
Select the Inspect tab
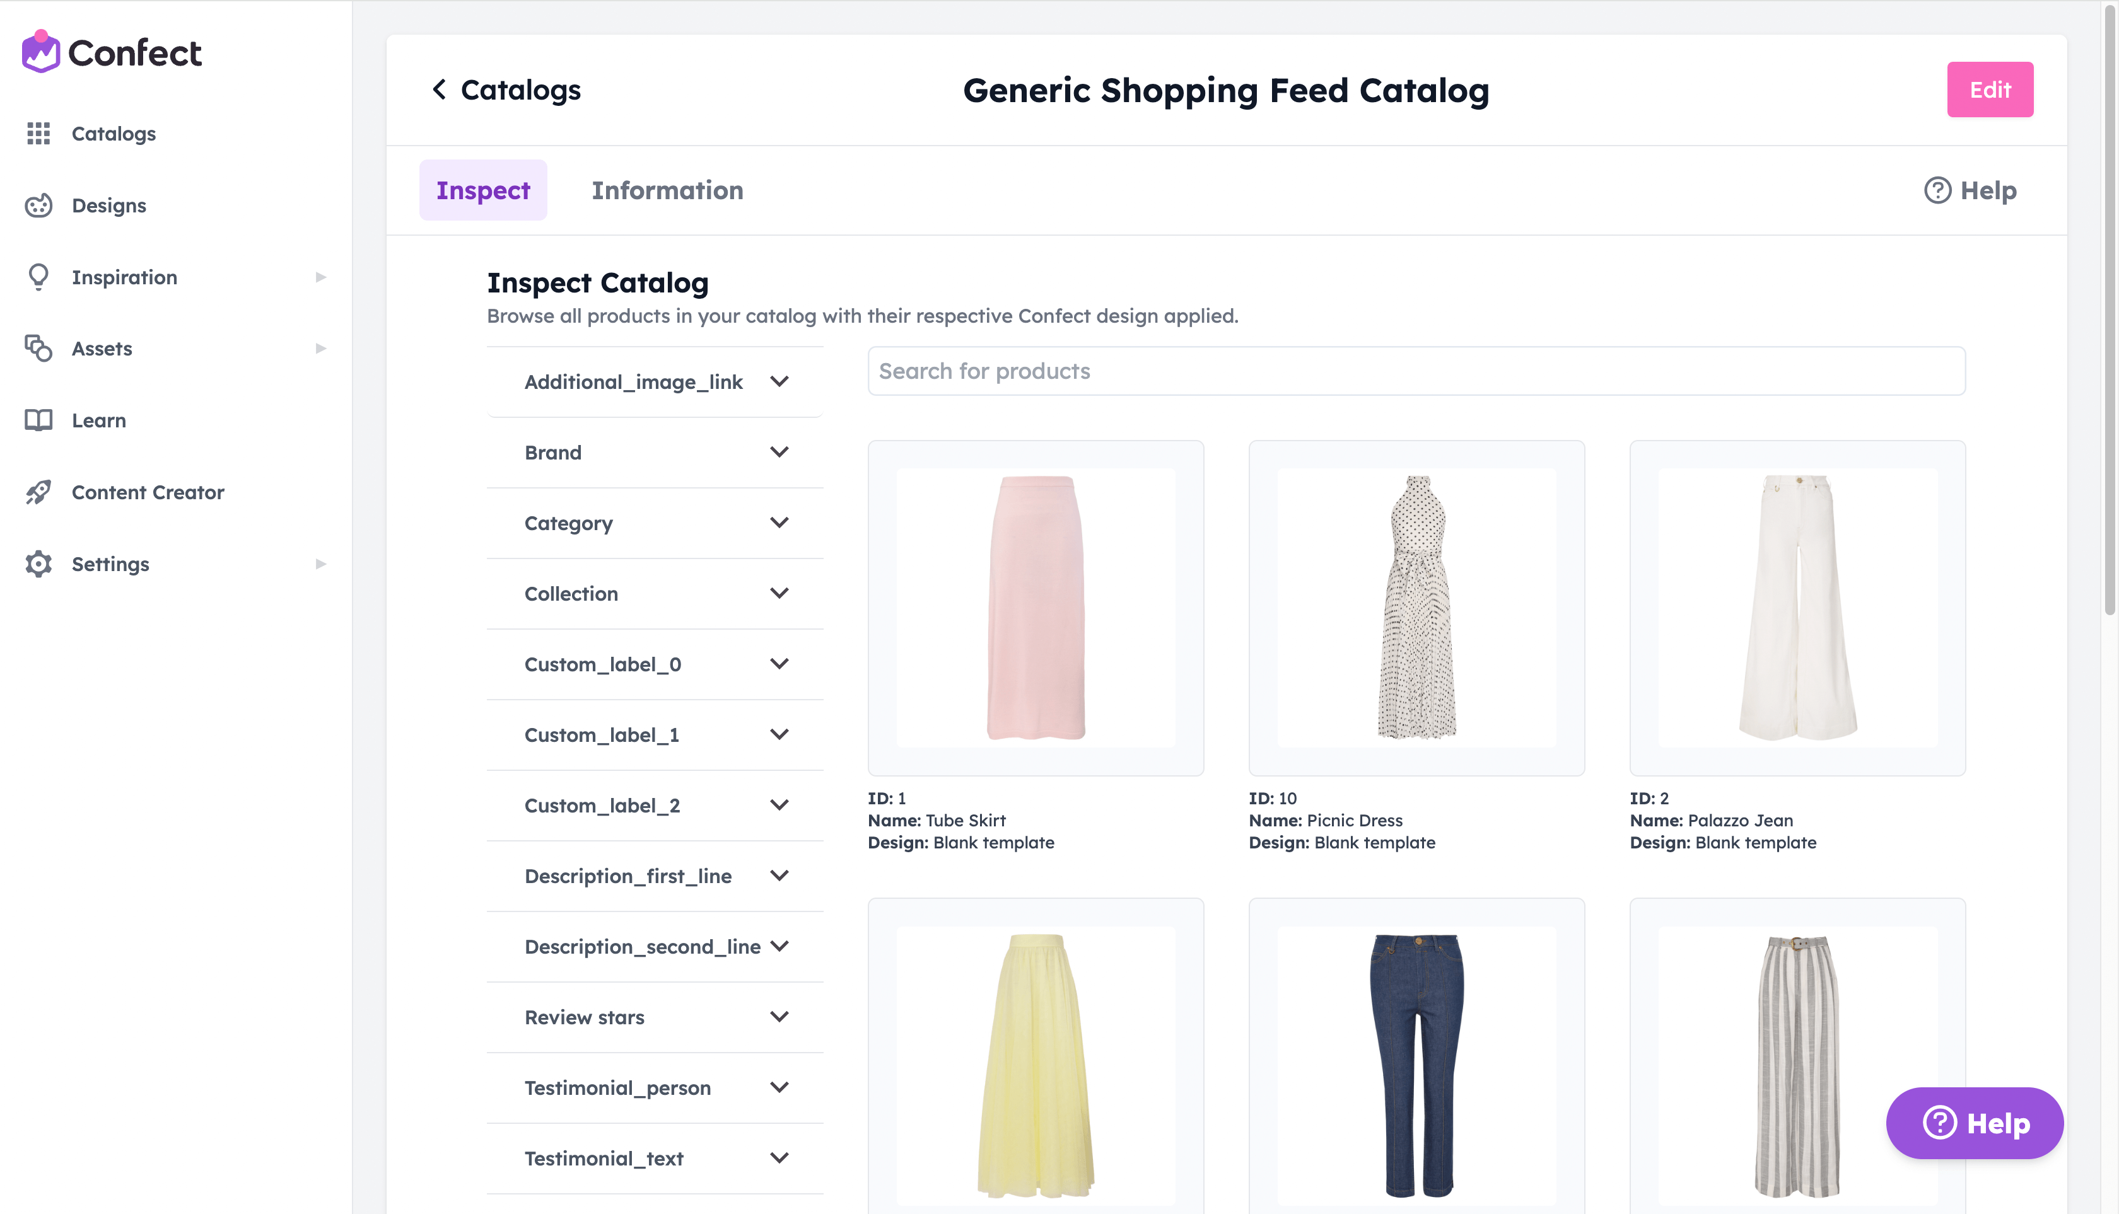[x=483, y=190]
